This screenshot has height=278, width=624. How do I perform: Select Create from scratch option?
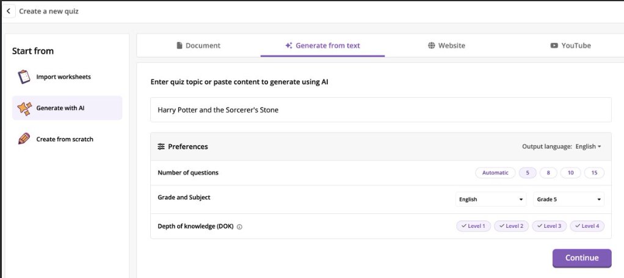point(67,139)
